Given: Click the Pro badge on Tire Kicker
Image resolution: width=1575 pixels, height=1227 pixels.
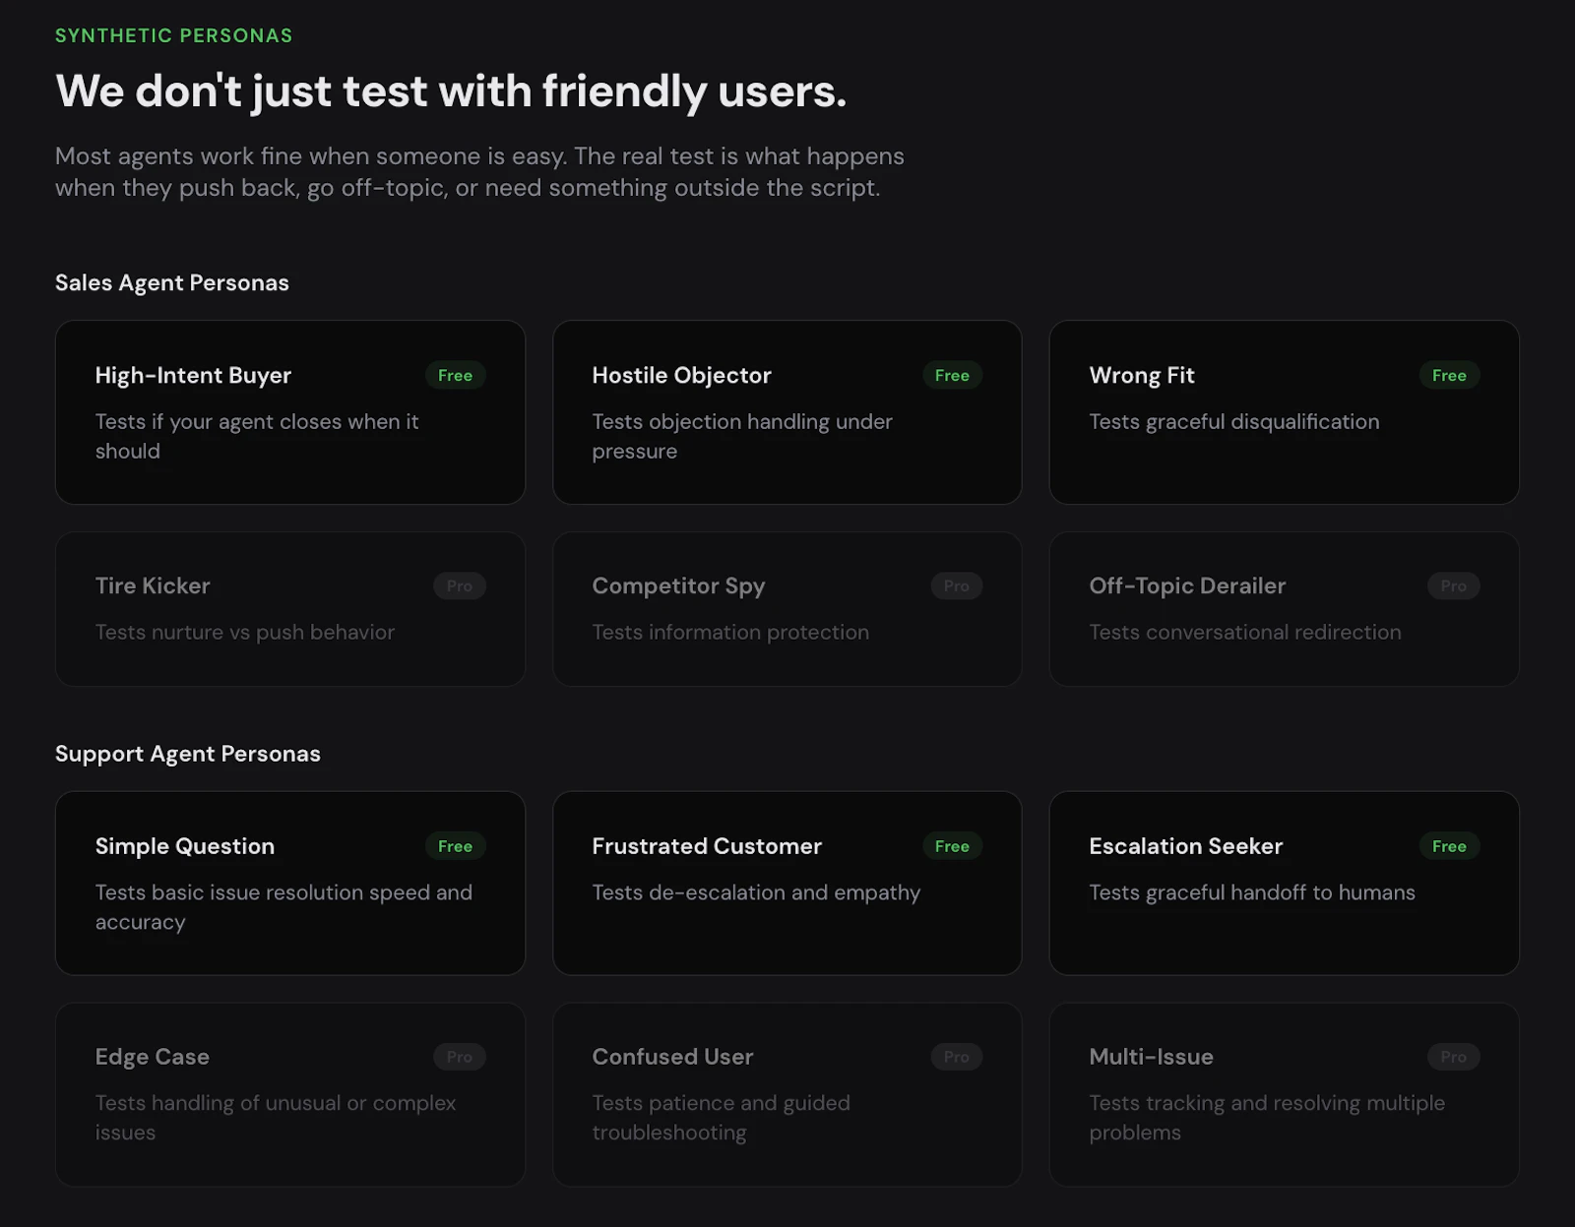Looking at the screenshot, I should point(460,585).
